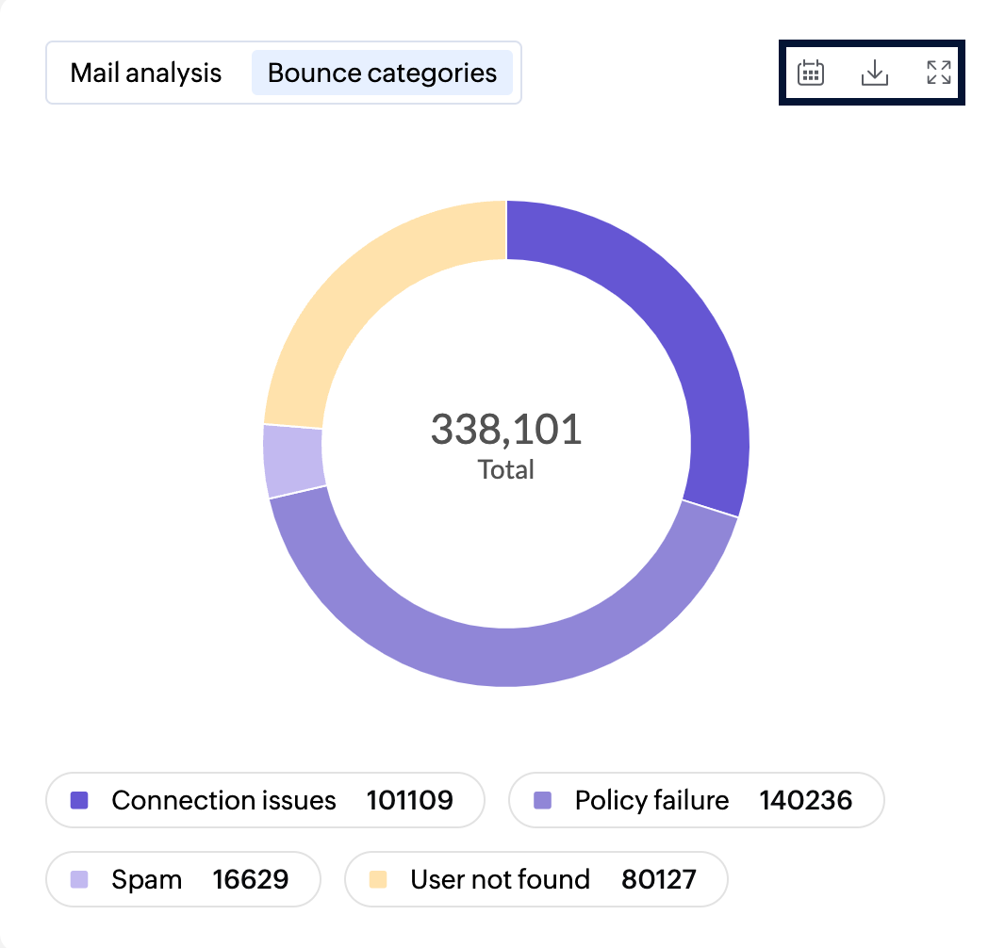Screen dimensions: 1005x948
Task: Click the small light purple Spam segment
Action: [293, 460]
